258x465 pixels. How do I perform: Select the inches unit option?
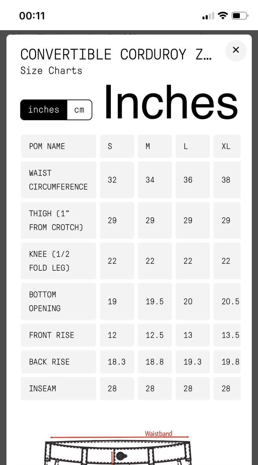44,110
